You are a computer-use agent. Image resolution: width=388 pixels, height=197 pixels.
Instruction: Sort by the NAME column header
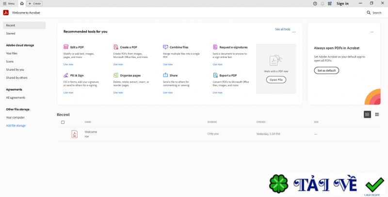tap(88, 122)
